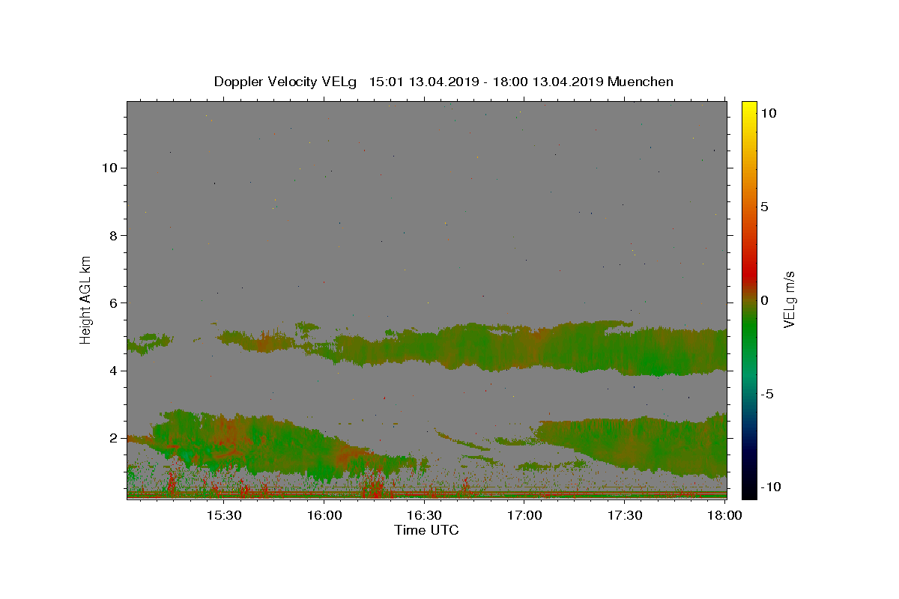Click the colorbar value label 5

click(764, 207)
